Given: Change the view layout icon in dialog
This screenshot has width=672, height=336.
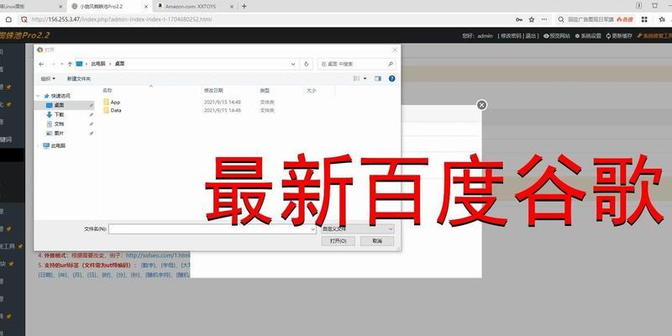Looking at the screenshot, I should click(356, 79).
